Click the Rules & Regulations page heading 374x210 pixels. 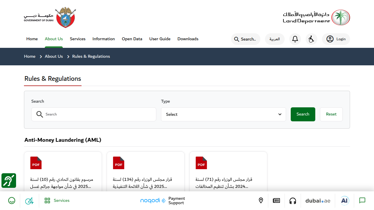tap(53, 79)
